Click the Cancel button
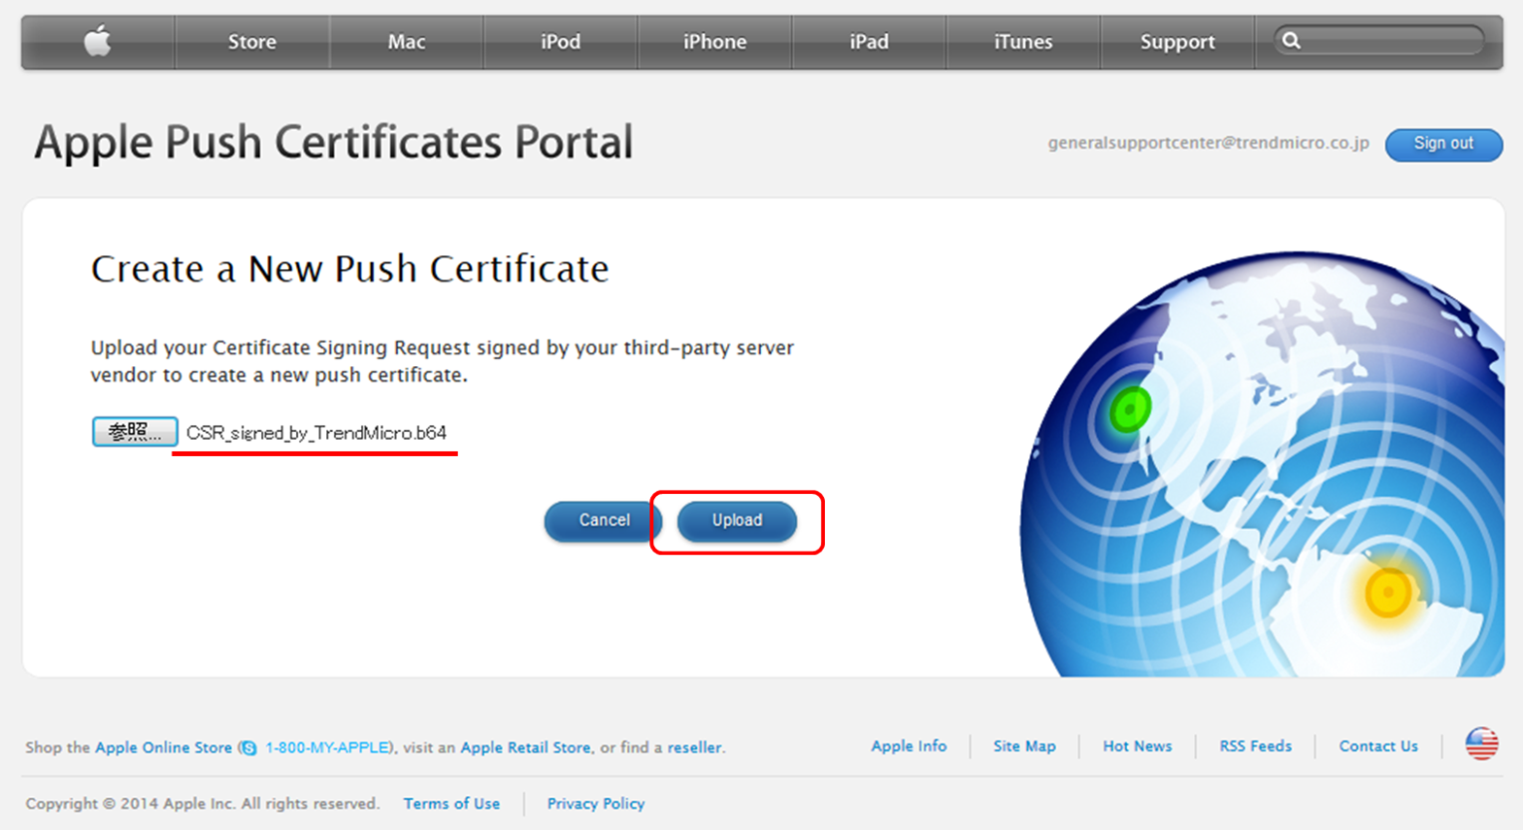This screenshot has width=1523, height=830. pos(604,521)
